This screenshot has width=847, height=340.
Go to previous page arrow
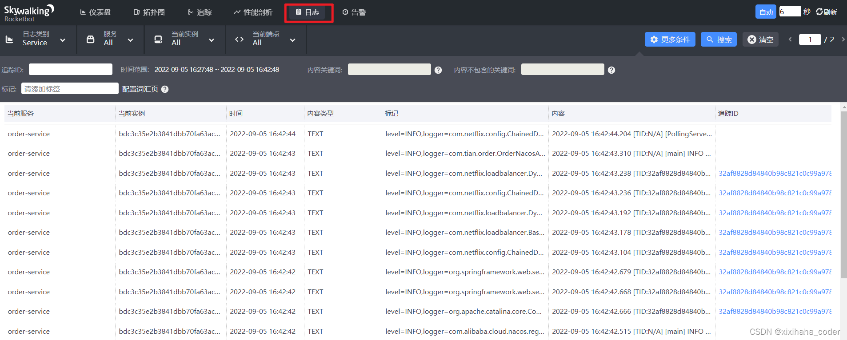pos(790,40)
